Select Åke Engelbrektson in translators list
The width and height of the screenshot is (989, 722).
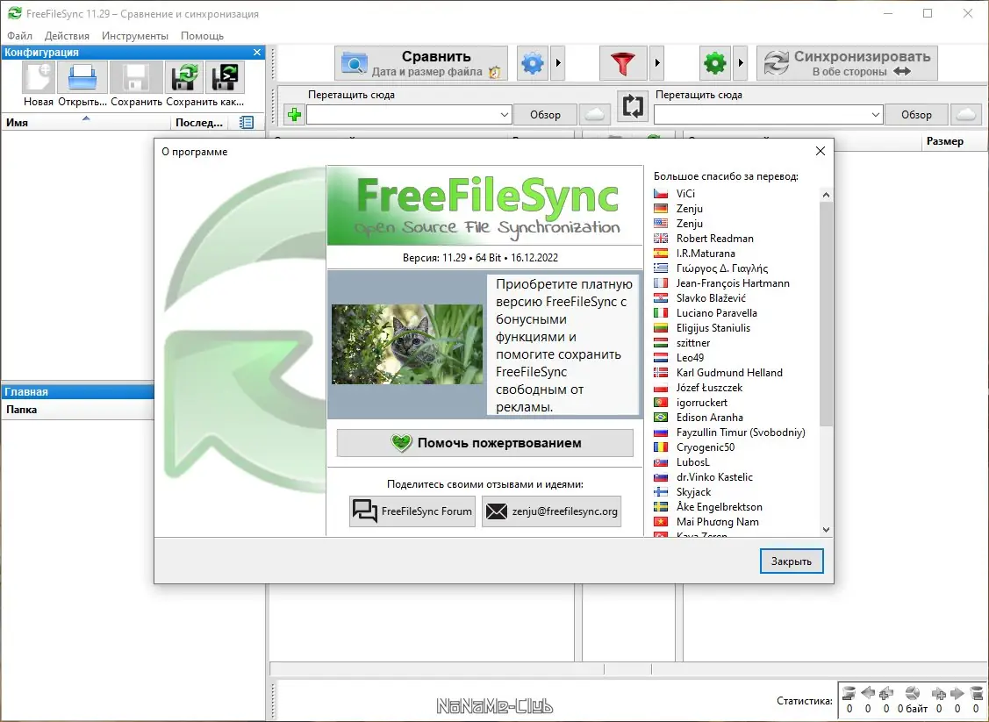click(x=719, y=507)
